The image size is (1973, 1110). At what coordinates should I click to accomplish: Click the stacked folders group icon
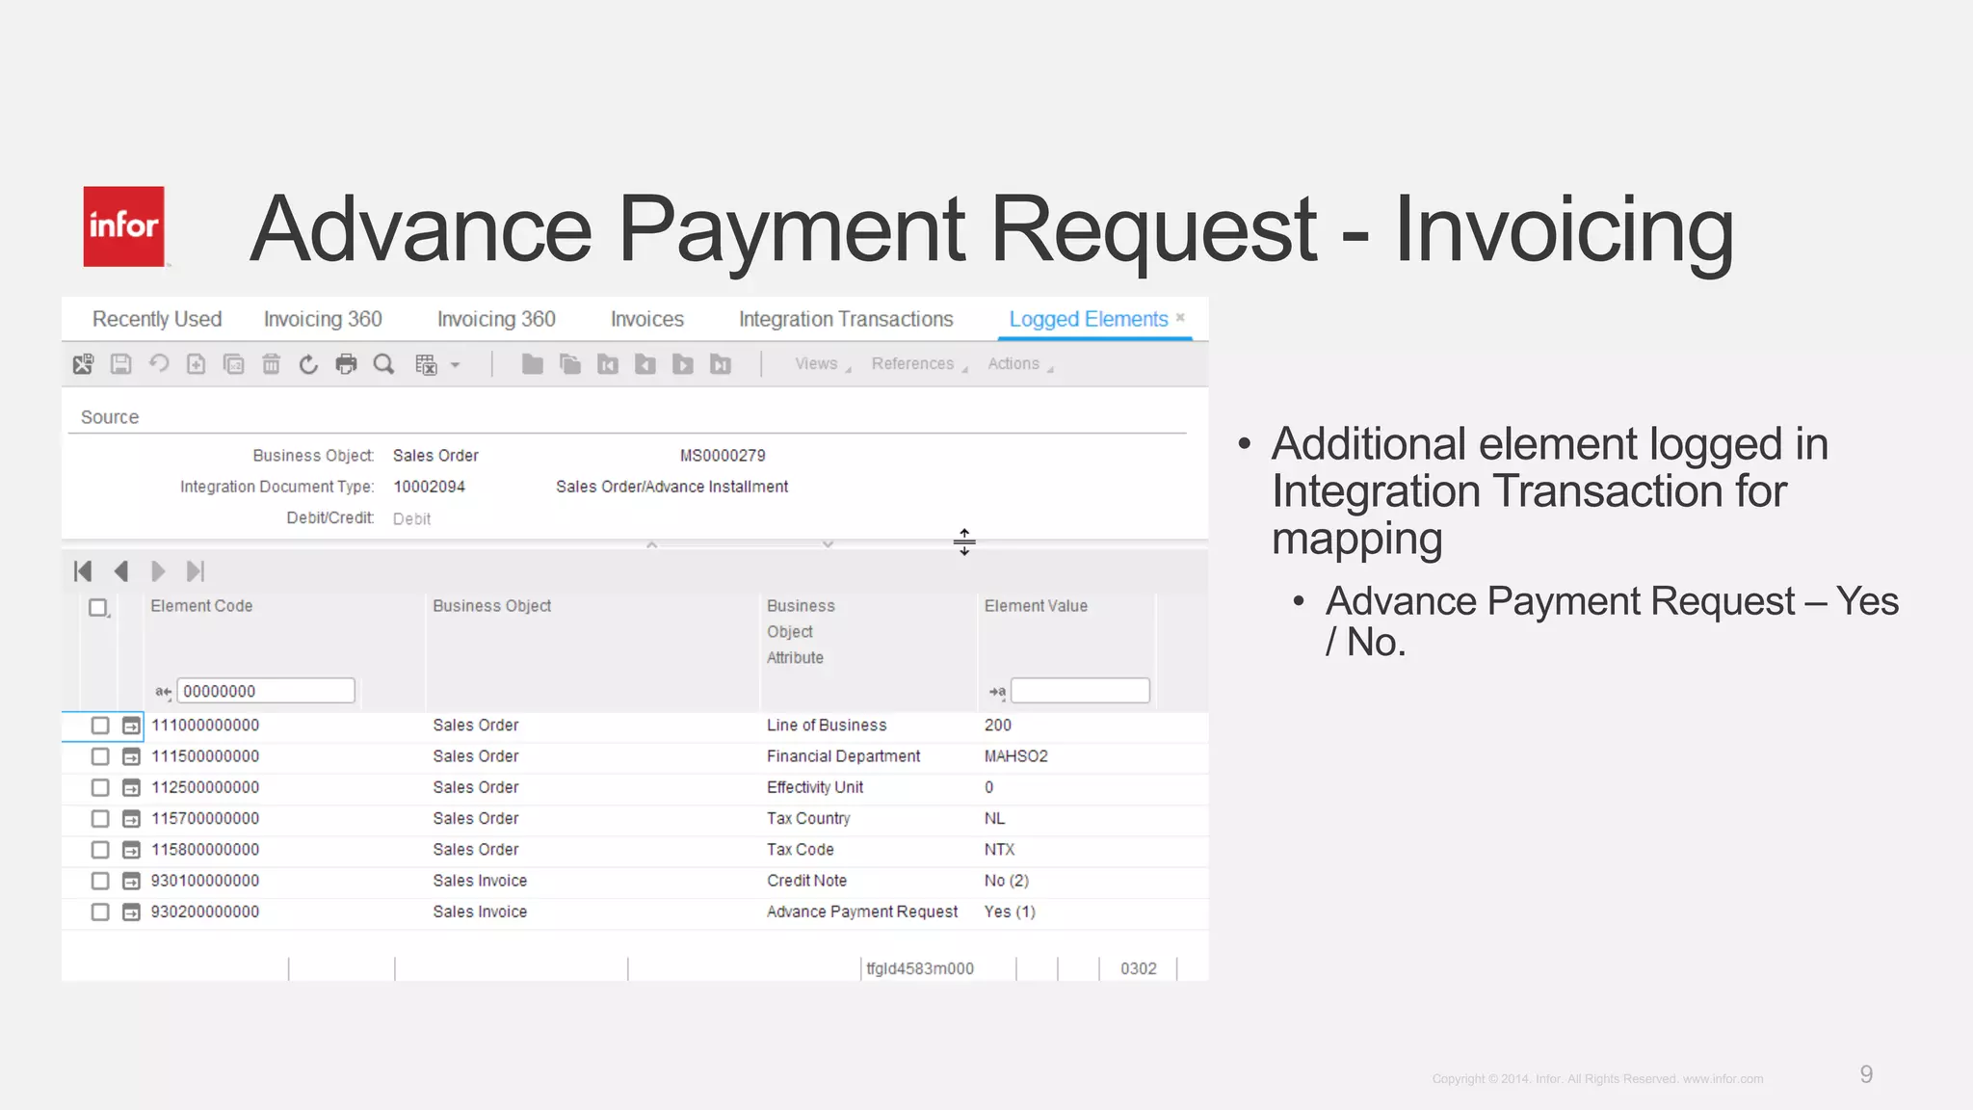[x=570, y=363]
